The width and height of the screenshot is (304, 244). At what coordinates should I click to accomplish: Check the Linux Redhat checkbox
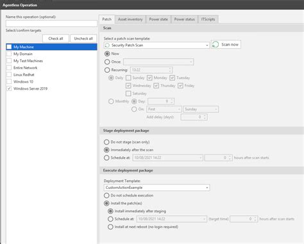[x=9, y=75]
